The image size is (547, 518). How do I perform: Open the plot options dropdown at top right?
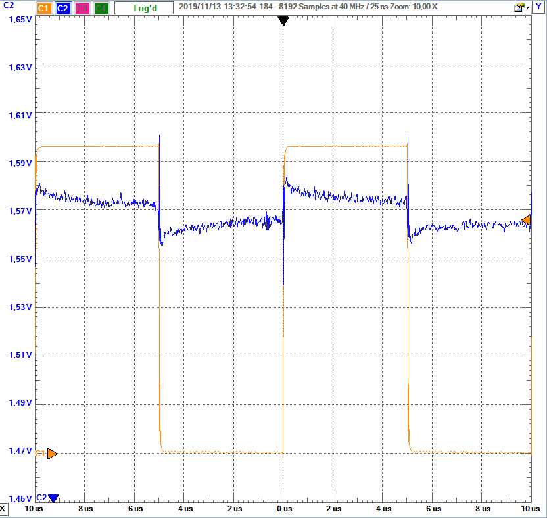click(x=521, y=8)
